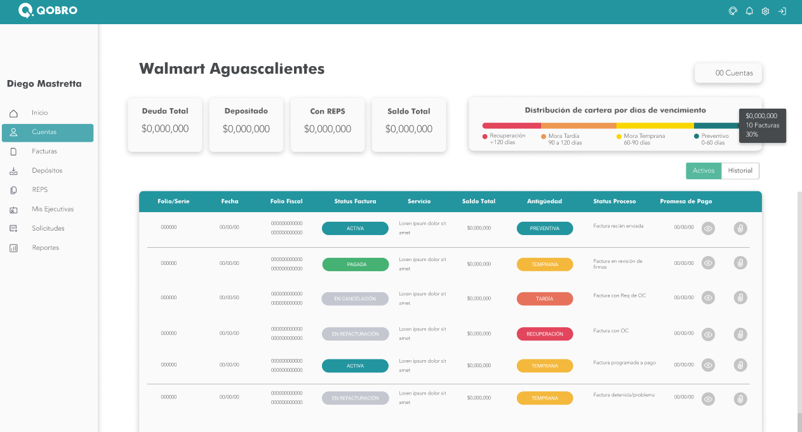This screenshot has width=802, height=432.
Task: Click the orange Mora Tardía bar segment
Action: 578,126
